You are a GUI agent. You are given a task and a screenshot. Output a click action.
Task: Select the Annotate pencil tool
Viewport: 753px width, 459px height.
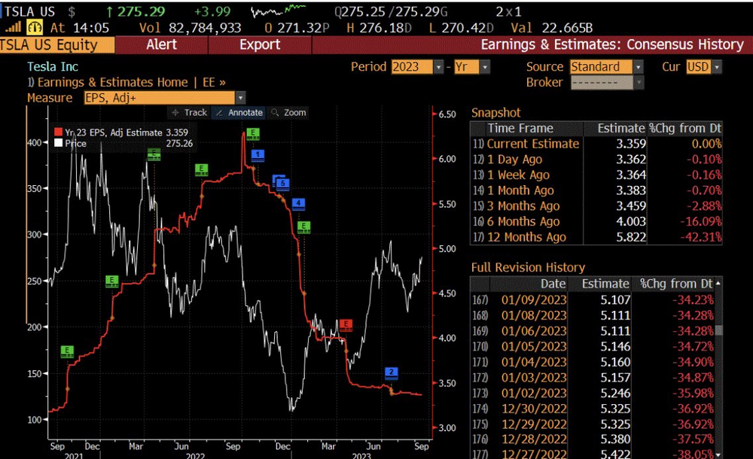(x=239, y=112)
